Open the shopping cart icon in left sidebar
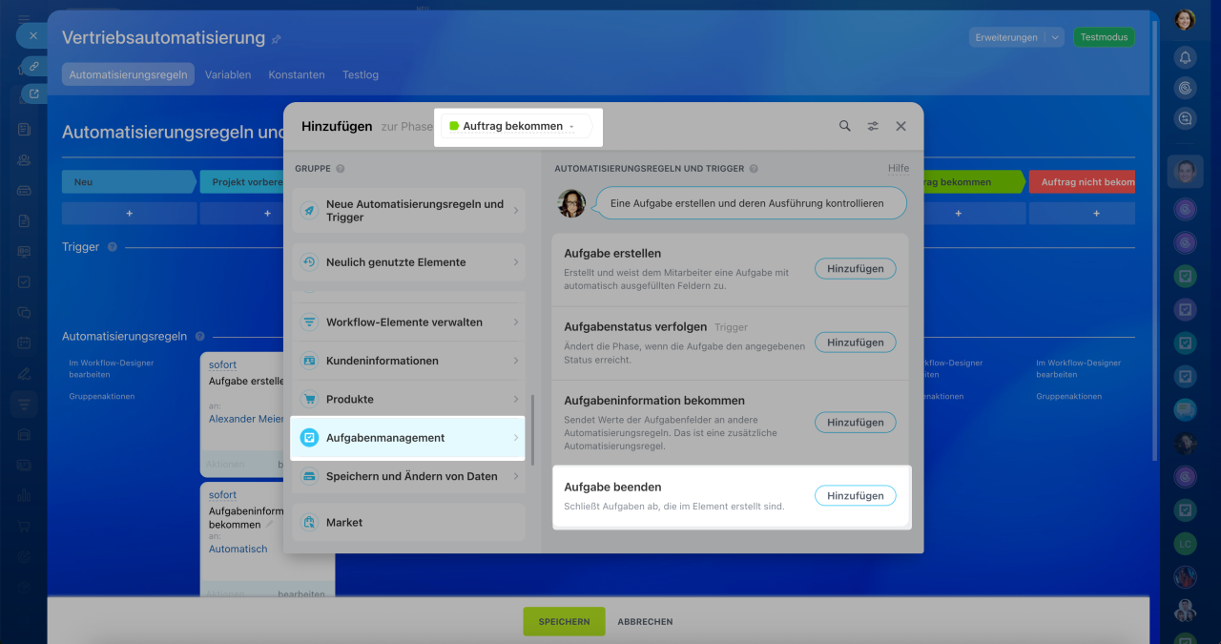The width and height of the screenshot is (1221, 644). pos(24,526)
